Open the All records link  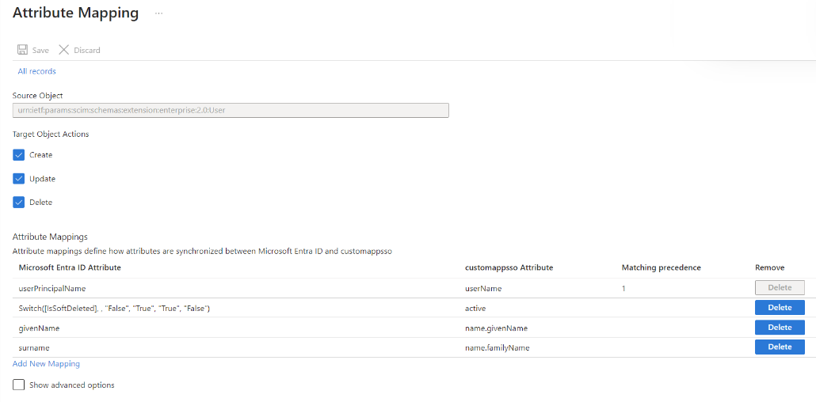tap(36, 71)
